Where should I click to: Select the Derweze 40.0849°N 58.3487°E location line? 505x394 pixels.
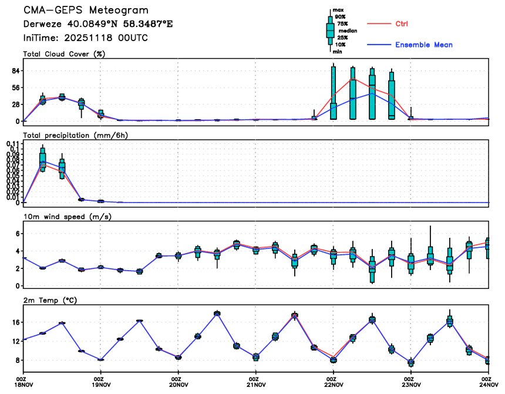(98, 24)
